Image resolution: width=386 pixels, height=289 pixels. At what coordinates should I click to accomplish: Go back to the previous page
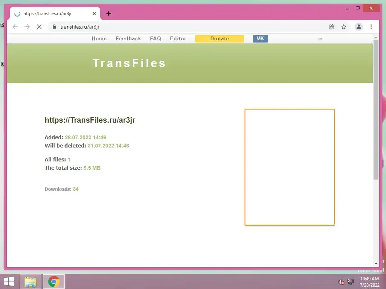point(15,27)
